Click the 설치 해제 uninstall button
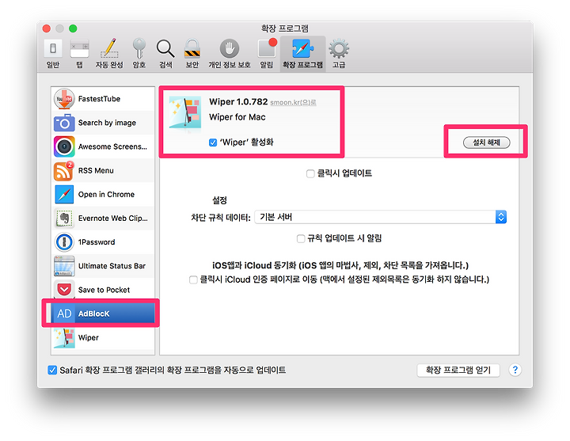The height and width of the screenshot is (441, 570). pyautogui.click(x=486, y=143)
